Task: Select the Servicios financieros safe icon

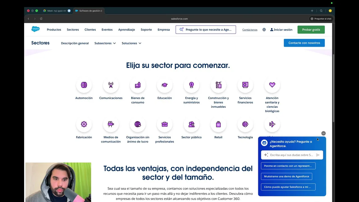Action: [x=245, y=85]
